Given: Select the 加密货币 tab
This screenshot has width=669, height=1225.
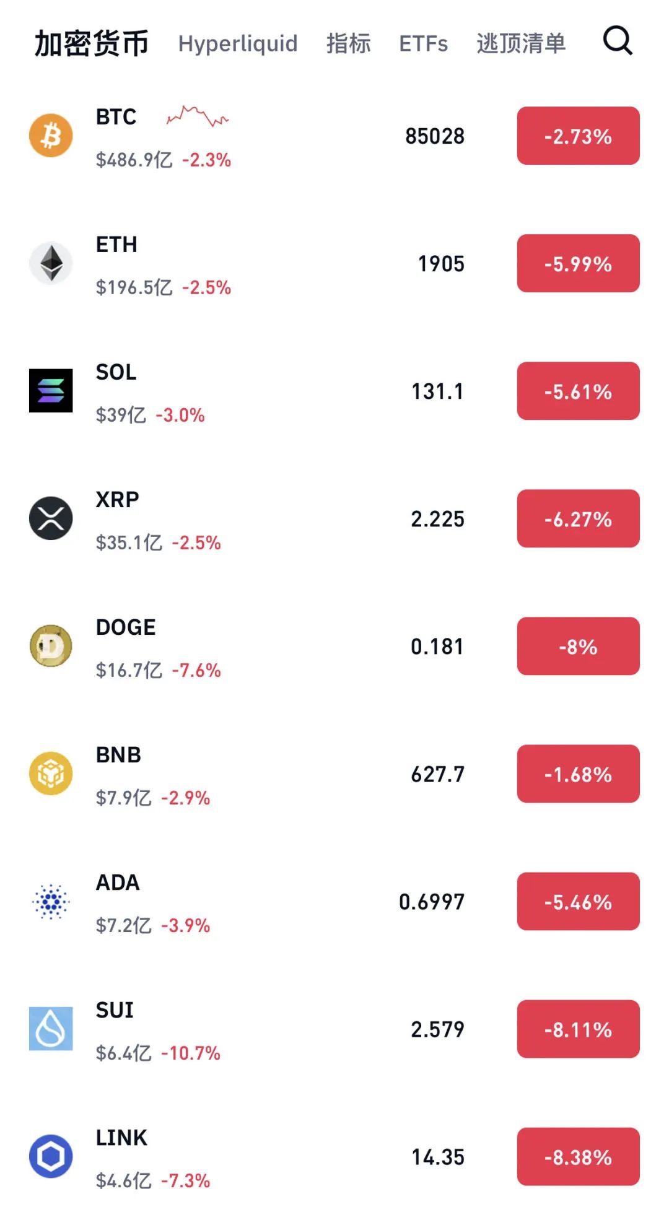Looking at the screenshot, I should (x=92, y=43).
